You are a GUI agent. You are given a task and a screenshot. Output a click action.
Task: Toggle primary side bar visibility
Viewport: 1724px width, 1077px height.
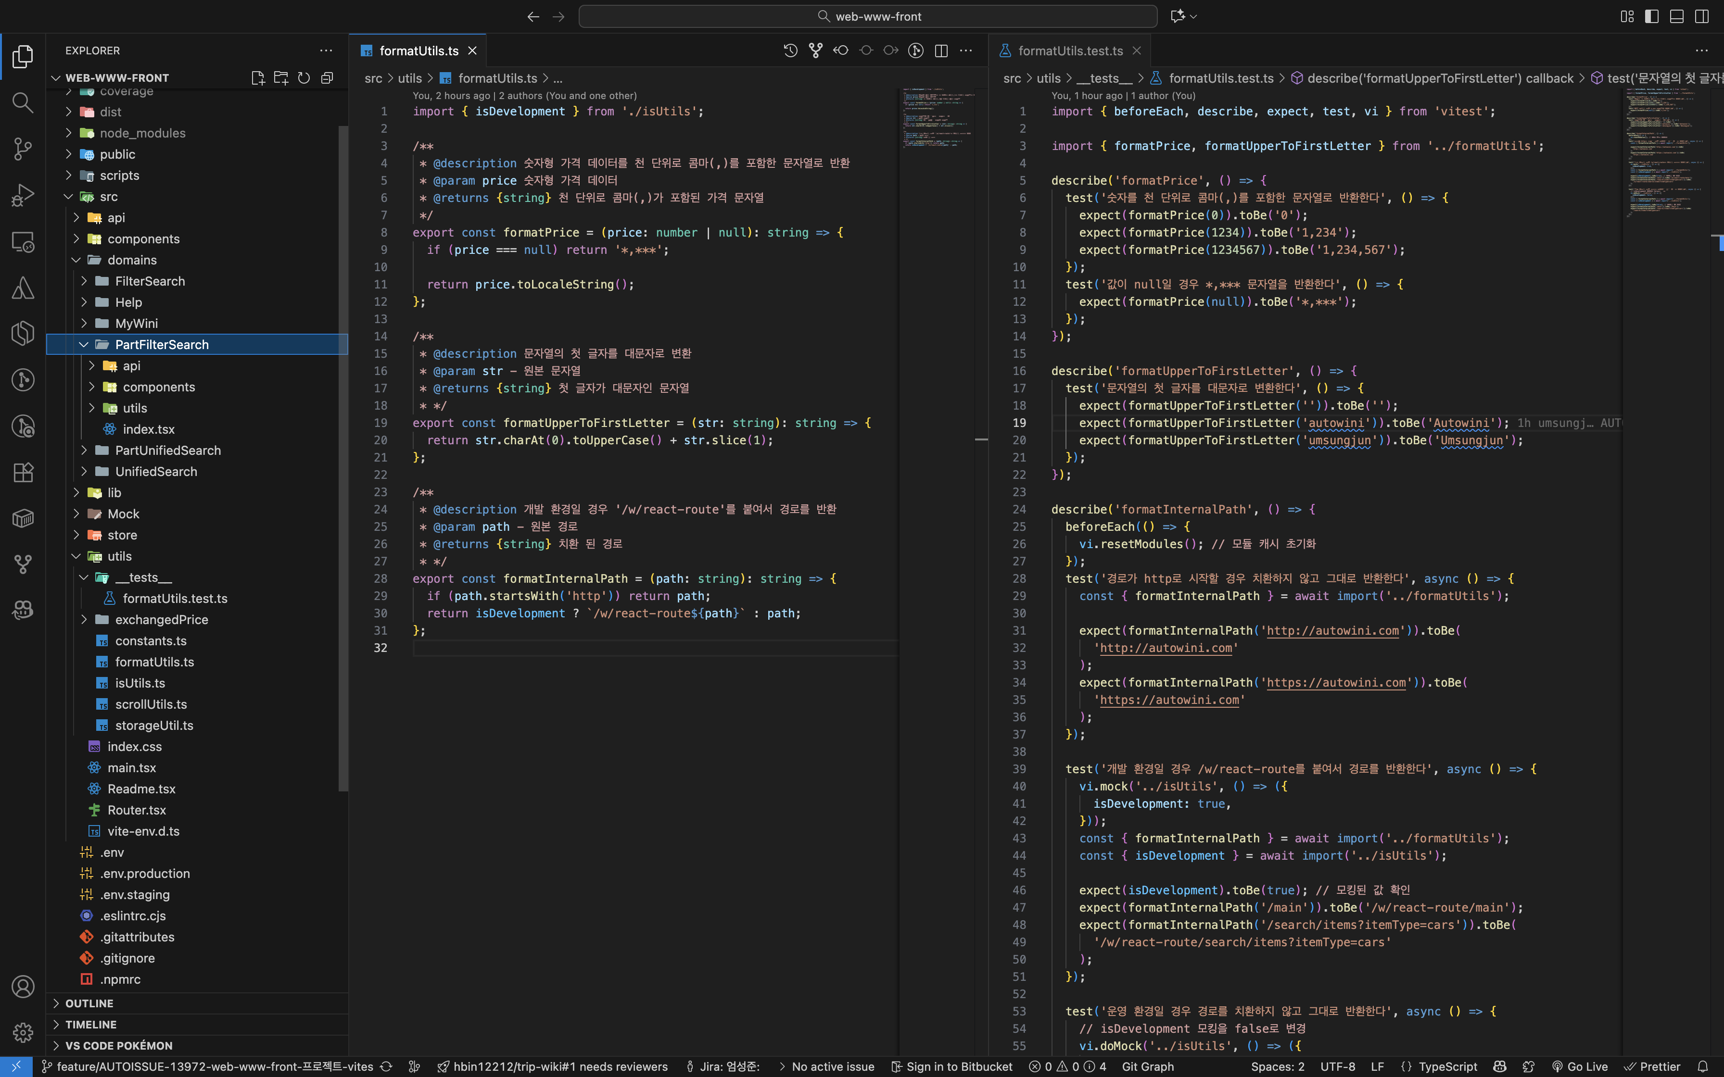pyautogui.click(x=1651, y=16)
